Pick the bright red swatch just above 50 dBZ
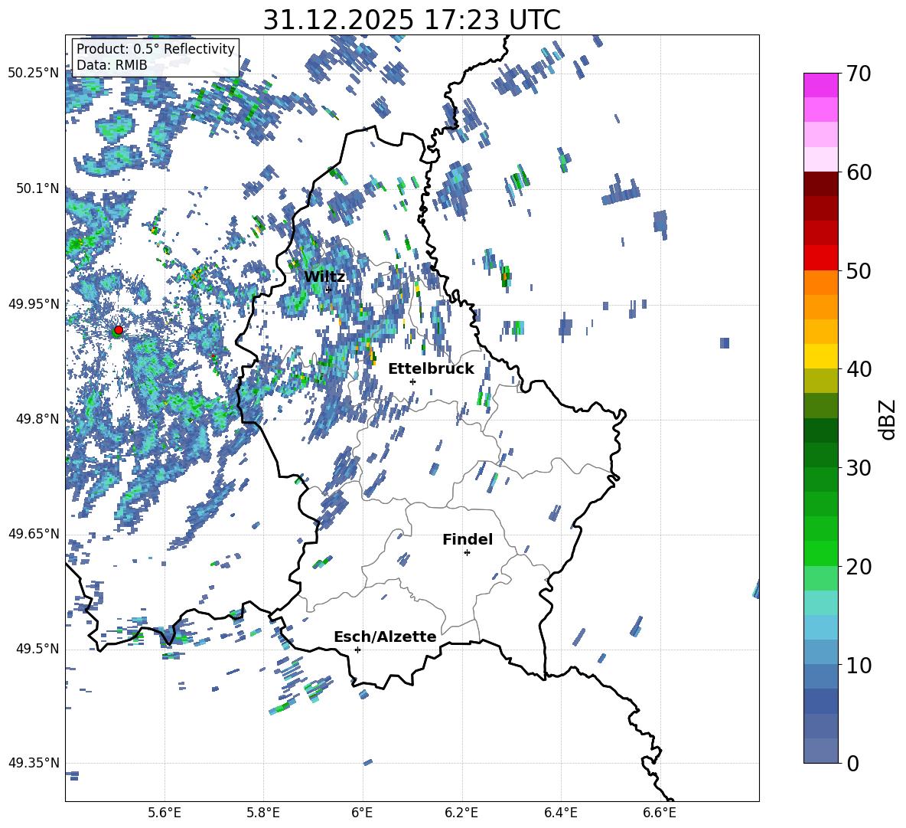906x828 pixels. click(x=821, y=257)
